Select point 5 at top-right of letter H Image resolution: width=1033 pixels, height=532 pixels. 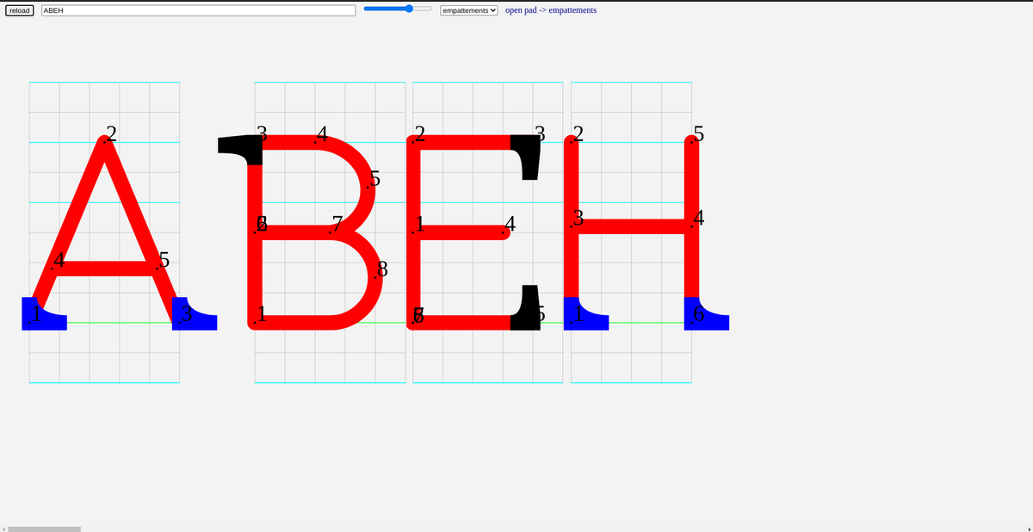coord(698,133)
